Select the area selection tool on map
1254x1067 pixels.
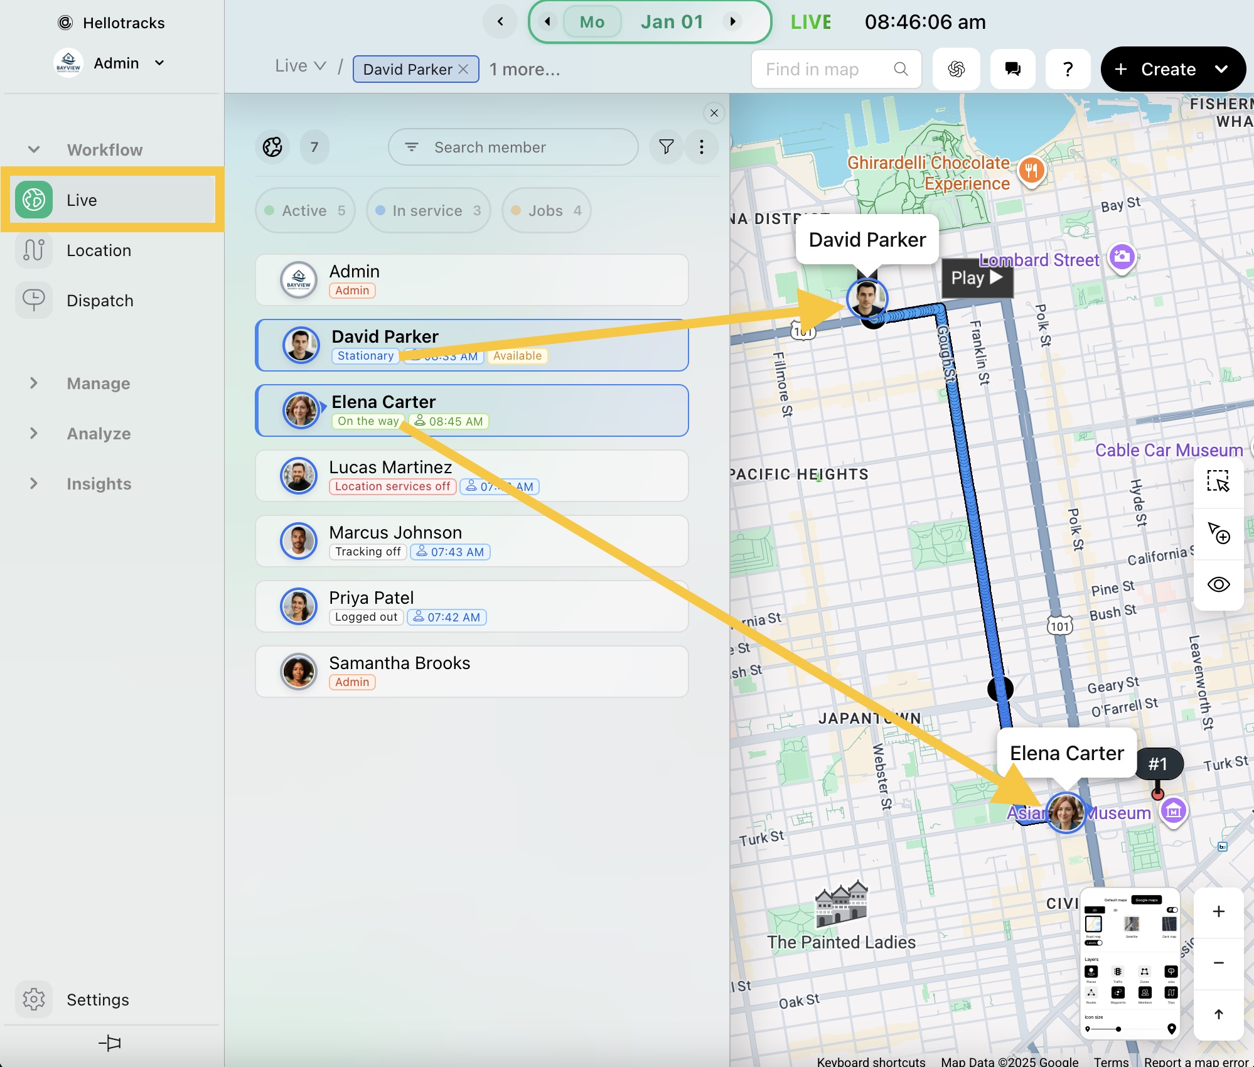1218,481
